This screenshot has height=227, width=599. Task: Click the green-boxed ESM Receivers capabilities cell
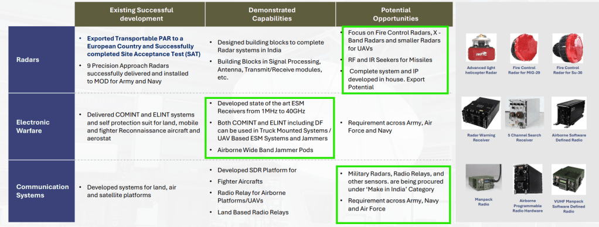pyautogui.click(x=270, y=128)
